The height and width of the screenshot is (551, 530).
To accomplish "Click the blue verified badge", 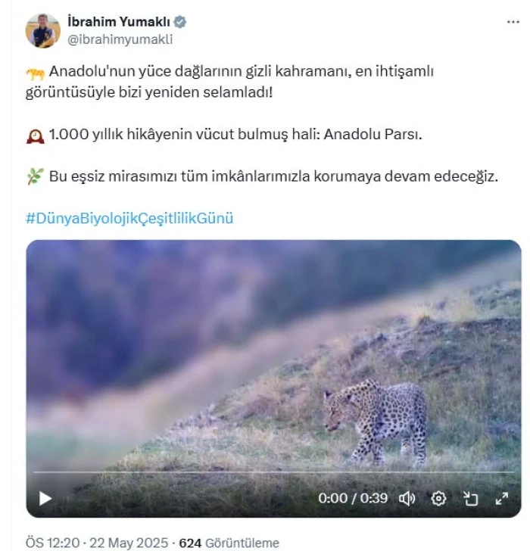I will point(180,22).
